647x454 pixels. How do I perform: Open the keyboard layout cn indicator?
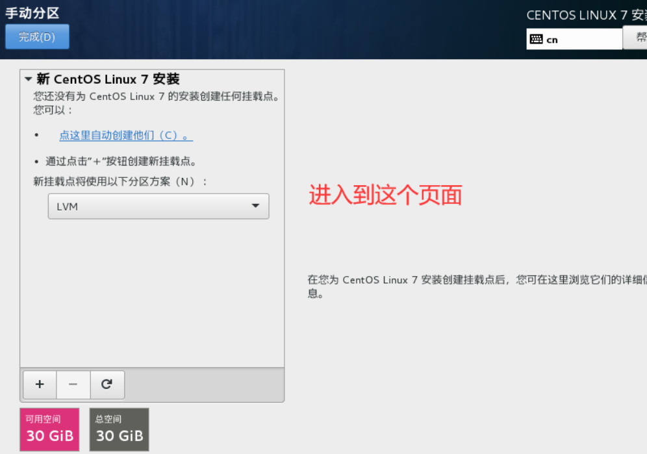pyautogui.click(x=574, y=39)
